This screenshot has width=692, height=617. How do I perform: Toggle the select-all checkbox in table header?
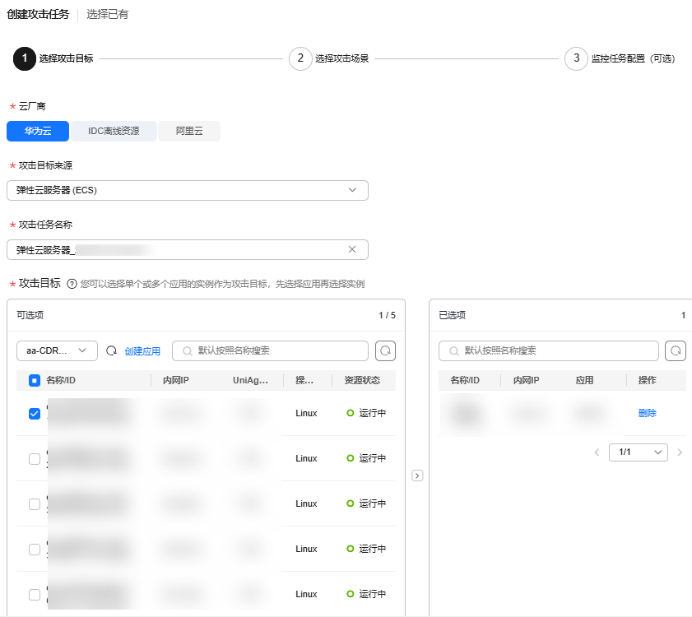pyautogui.click(x=35, y=380)
